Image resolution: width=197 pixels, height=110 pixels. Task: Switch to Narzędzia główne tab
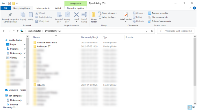click(22, 8)
